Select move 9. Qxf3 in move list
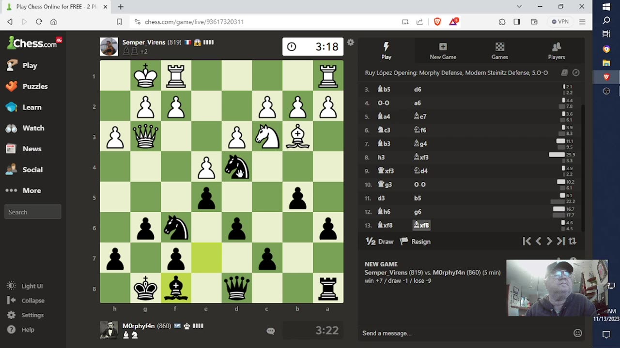This screenshot has height=348, width=620. pyautogui.click(x=386, y=171)
